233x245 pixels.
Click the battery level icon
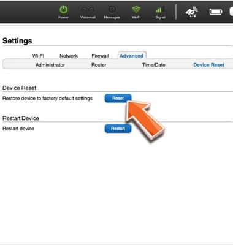216,12
